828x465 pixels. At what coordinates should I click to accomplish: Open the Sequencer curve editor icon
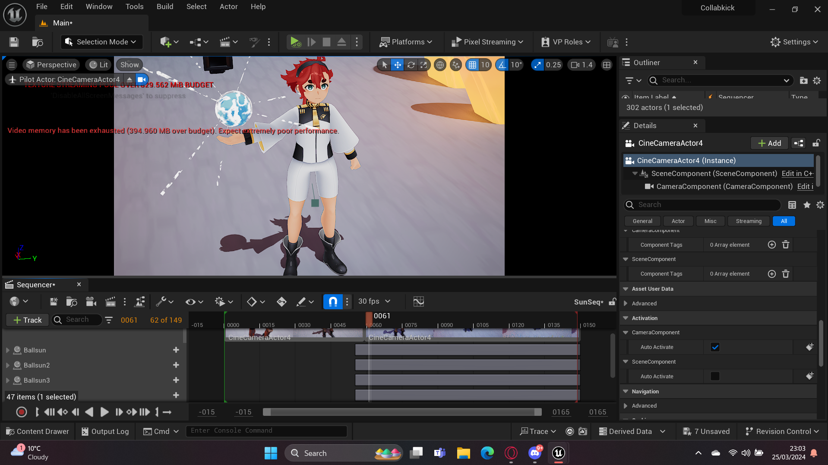[x=418, y=302]
